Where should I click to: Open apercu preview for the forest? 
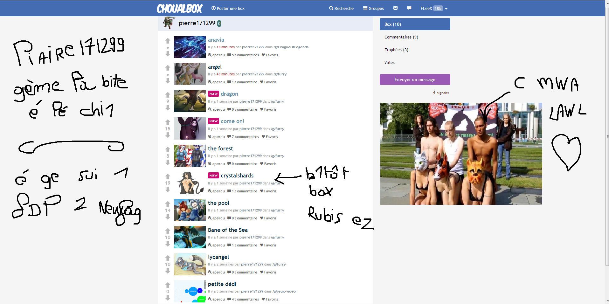coord(216,164)
